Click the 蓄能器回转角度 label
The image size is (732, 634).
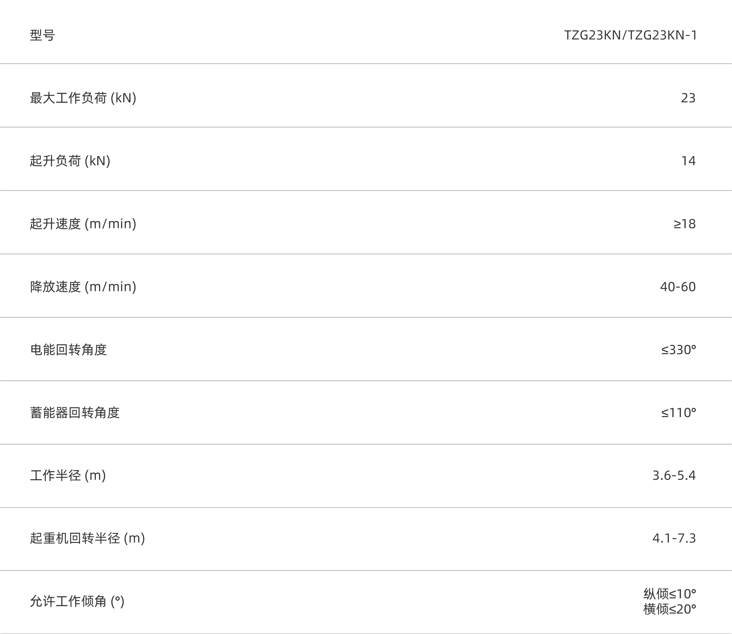pos(75,413)
